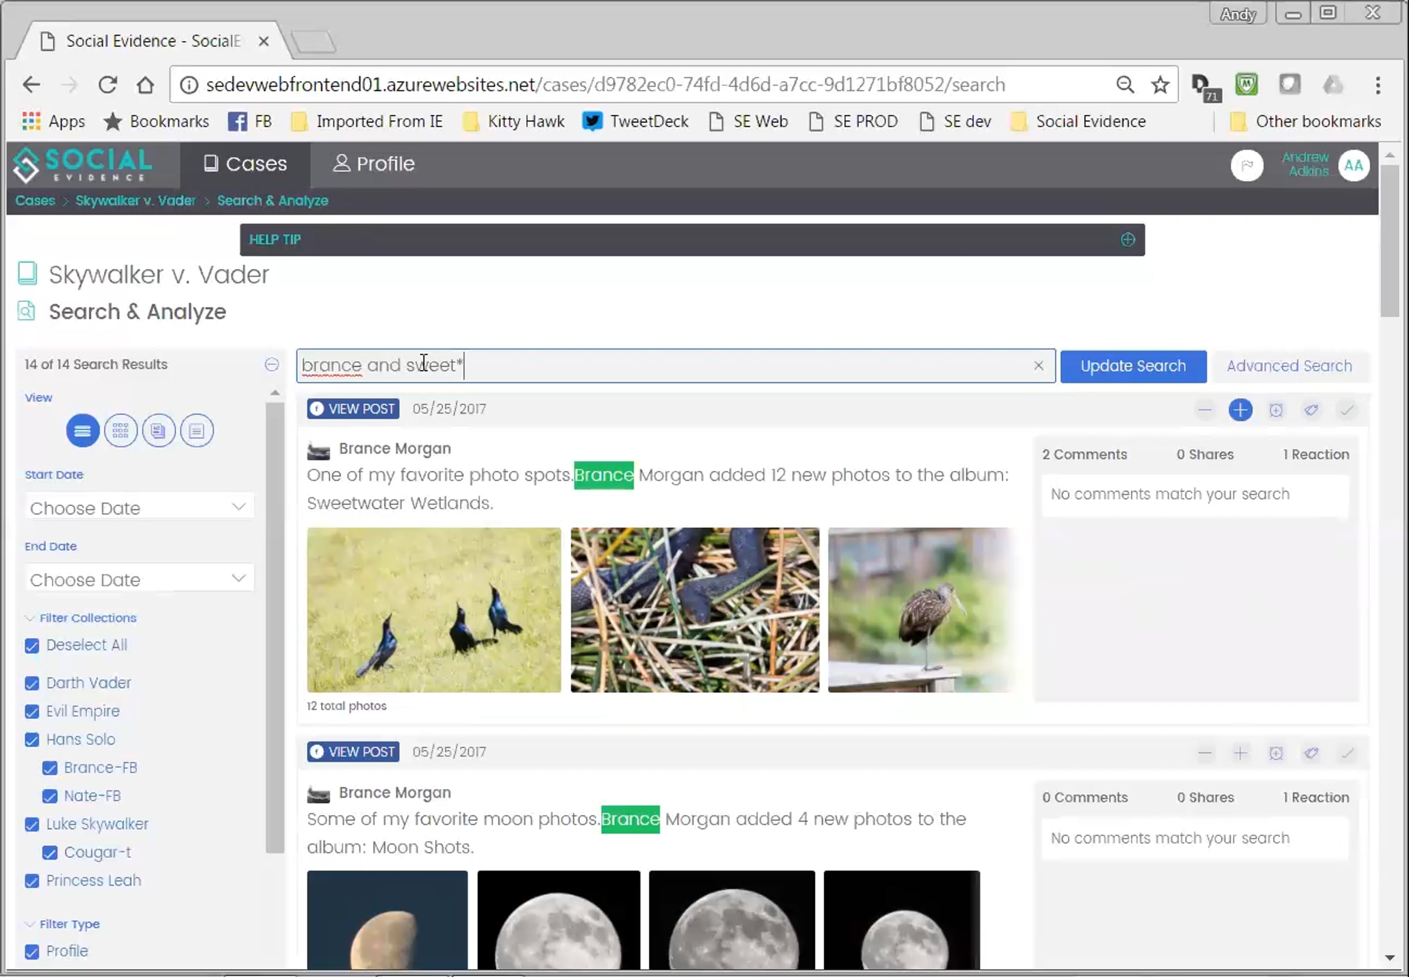Click the browser address bar URL
The width and height of the screenshot is (1409, 977).
[x=605, y=85]
